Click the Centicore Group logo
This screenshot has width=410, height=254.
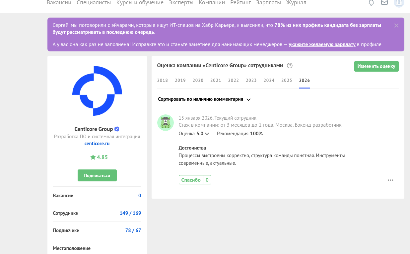[97, 91]
